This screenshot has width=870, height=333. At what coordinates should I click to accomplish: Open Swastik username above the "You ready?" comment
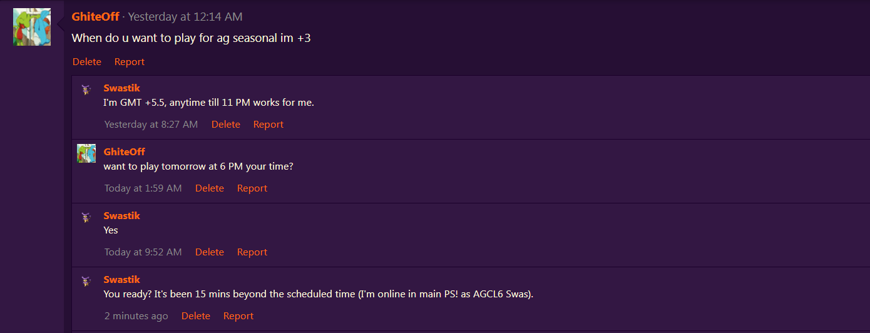pos(122,280)
